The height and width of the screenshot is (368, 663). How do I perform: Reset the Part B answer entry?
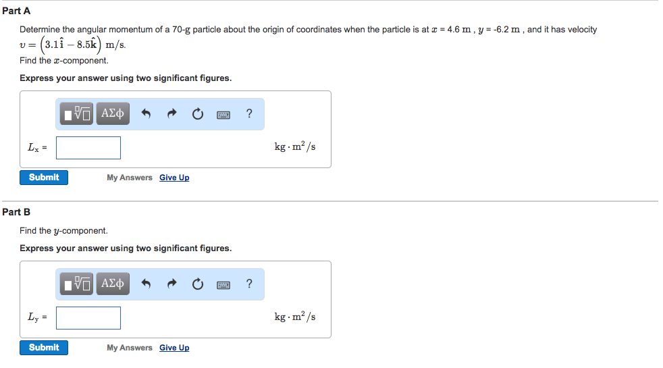[x=197, y=284]
